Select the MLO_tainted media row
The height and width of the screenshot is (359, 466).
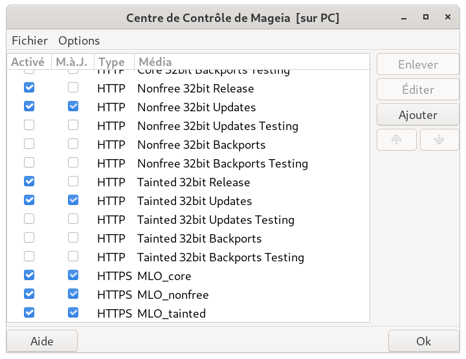(x=188, y=313)
